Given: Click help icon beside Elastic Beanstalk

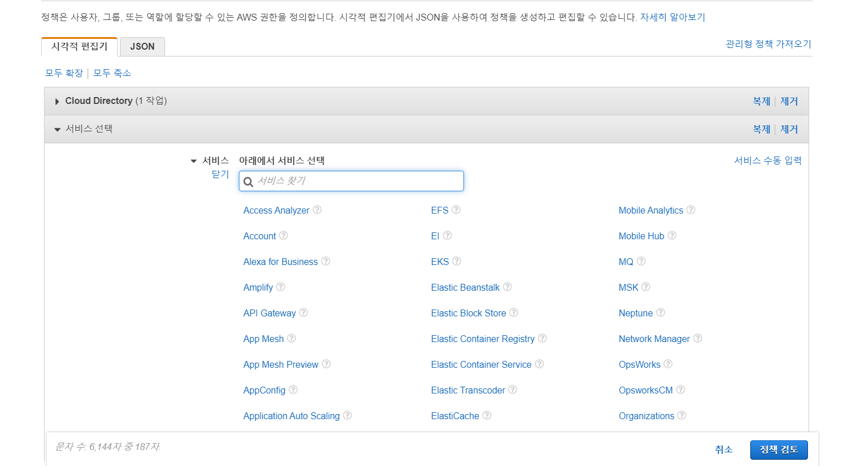Looking at the screenshot, I should pos(507,287).
